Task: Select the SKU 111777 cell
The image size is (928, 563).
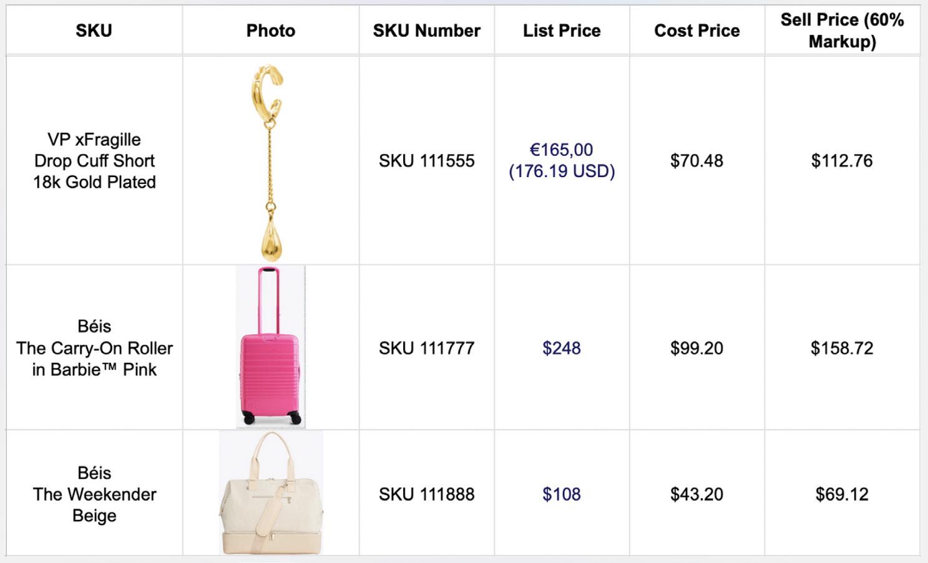Action: click(x=427, y=348)
